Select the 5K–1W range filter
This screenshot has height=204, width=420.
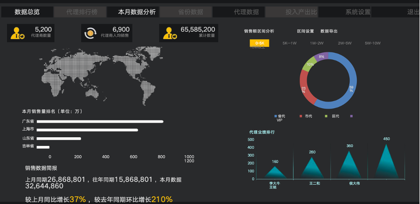coord(290,43)
